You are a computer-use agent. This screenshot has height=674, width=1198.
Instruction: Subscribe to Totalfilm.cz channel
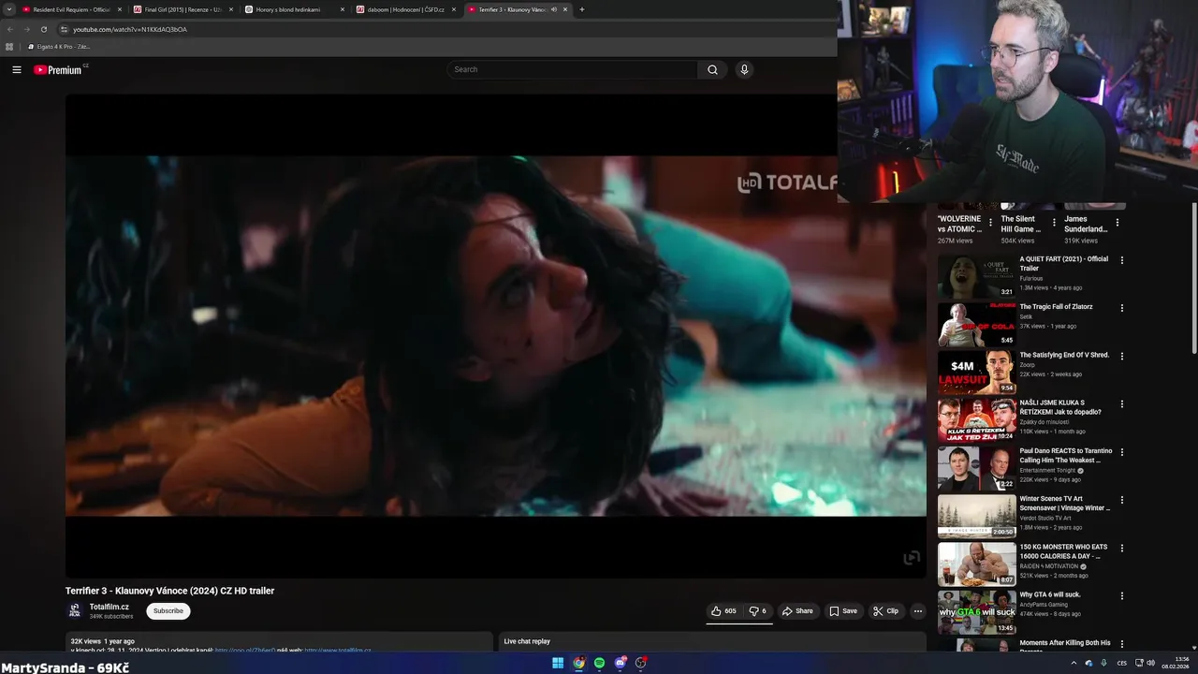point(168,611)
